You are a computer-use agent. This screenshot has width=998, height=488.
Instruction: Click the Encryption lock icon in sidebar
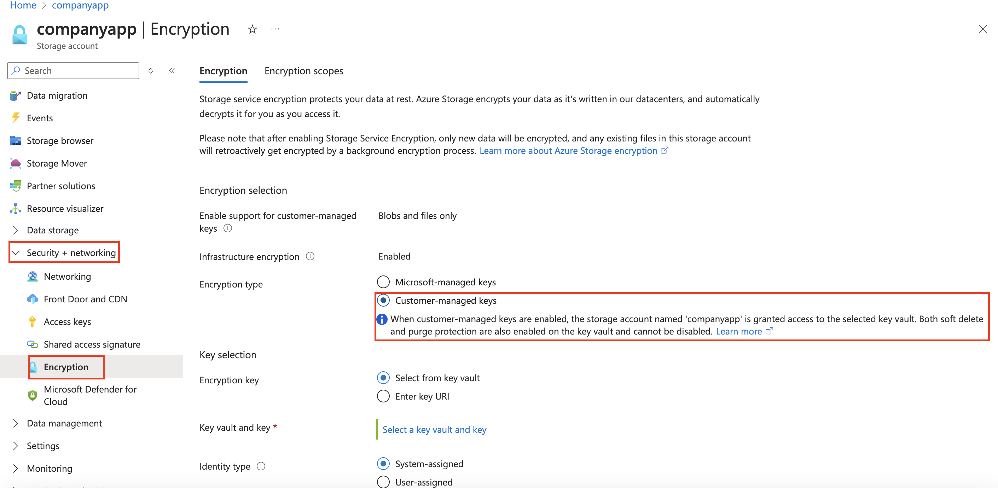pyautogui.click(x=33, y=367)
